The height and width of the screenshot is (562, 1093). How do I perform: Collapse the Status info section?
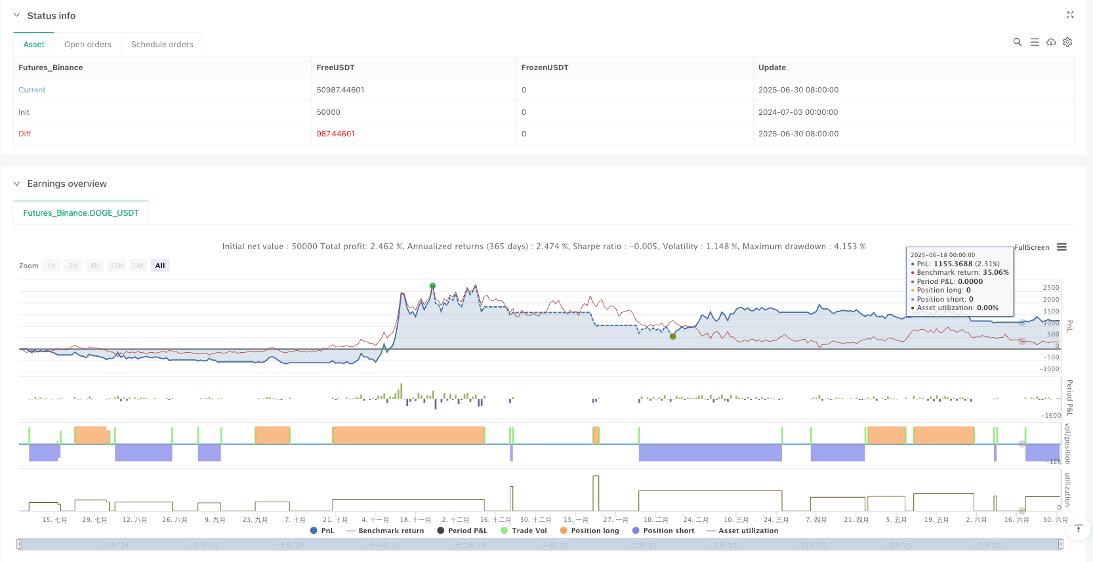17,15
